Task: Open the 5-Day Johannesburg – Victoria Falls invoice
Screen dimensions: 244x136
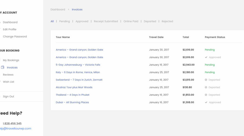Action: 78,65
